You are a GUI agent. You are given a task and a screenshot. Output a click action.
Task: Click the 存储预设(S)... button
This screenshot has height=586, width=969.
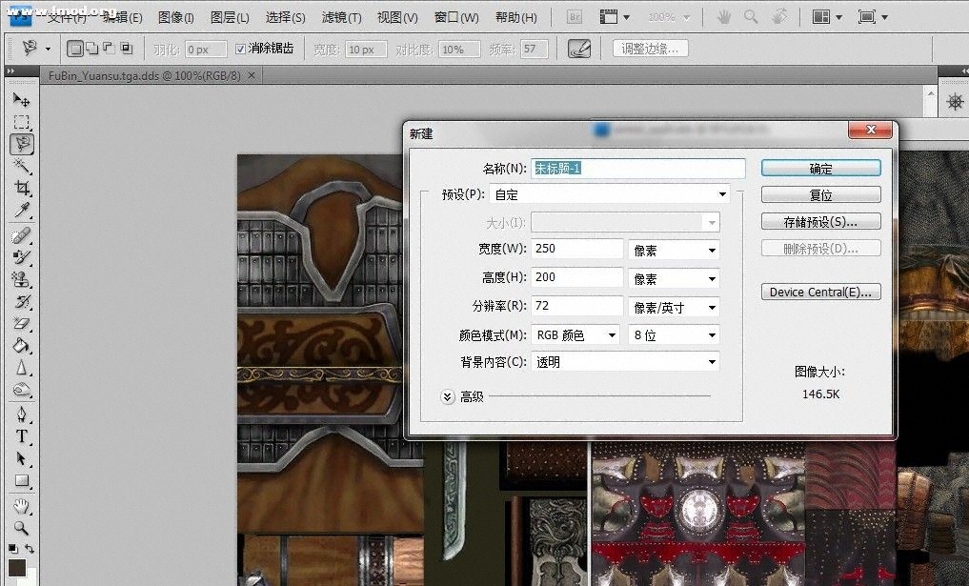(x=820, y=222)
